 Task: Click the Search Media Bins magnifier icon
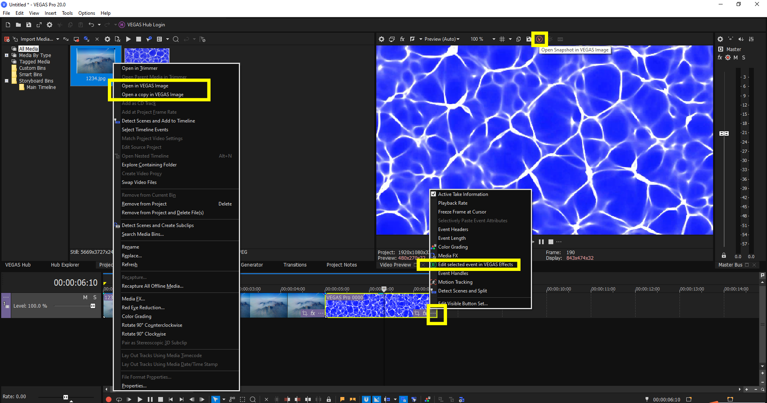coord(176,39)
